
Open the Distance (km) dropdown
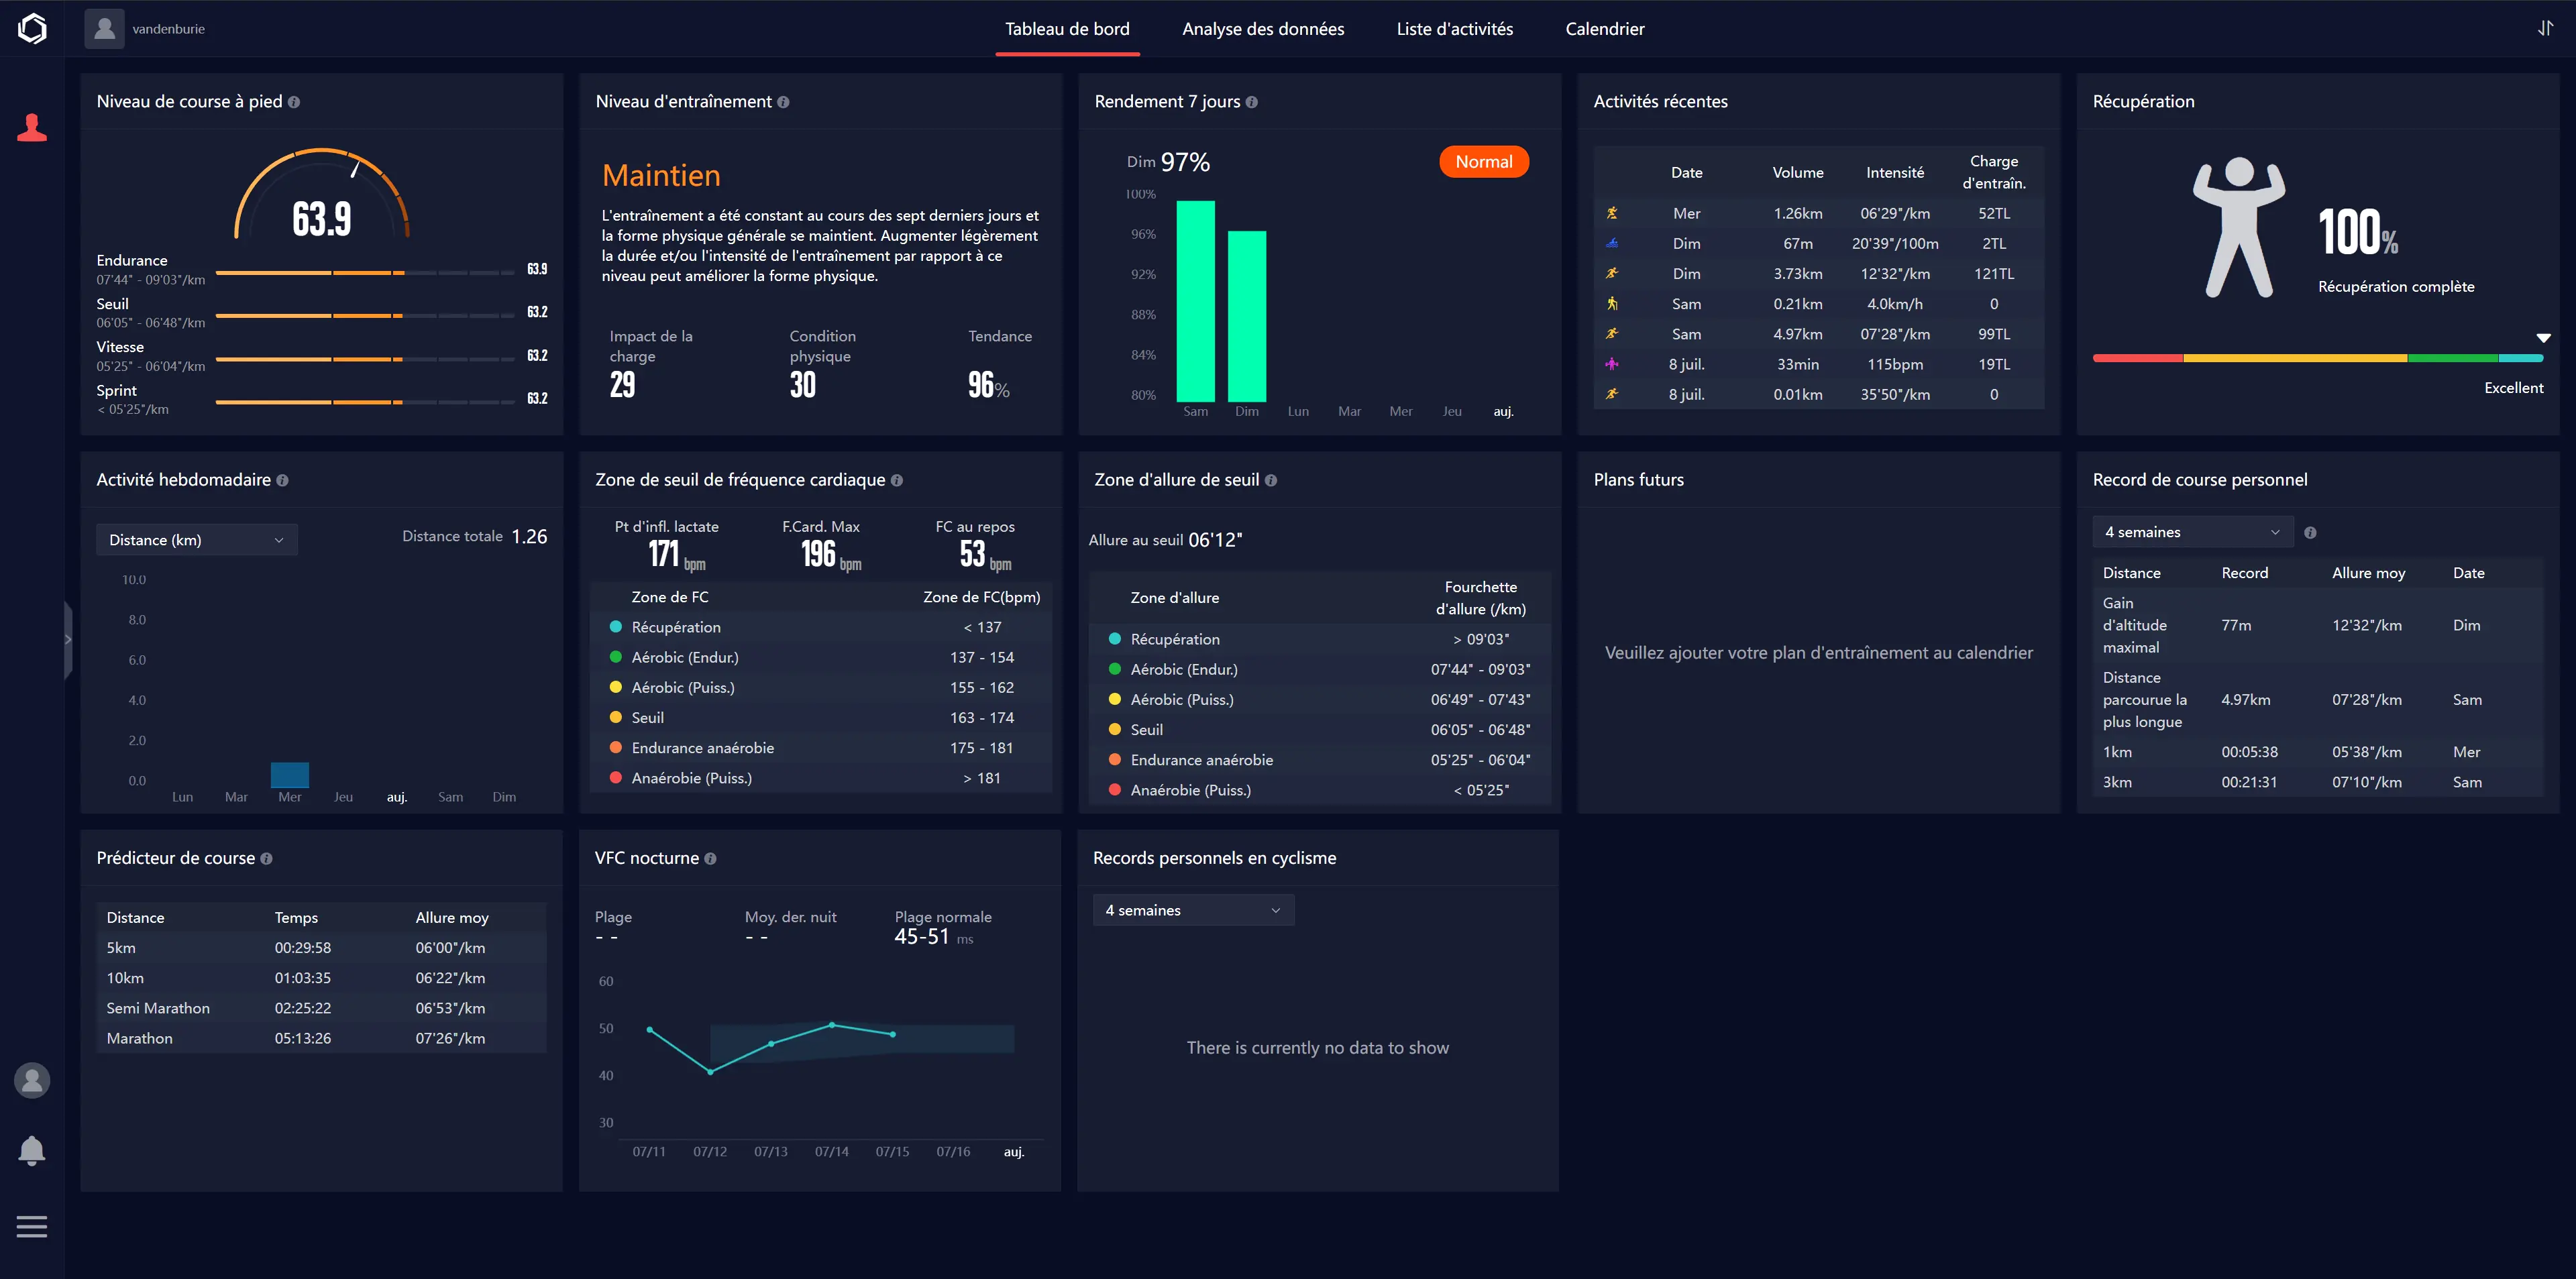[197, 540]
